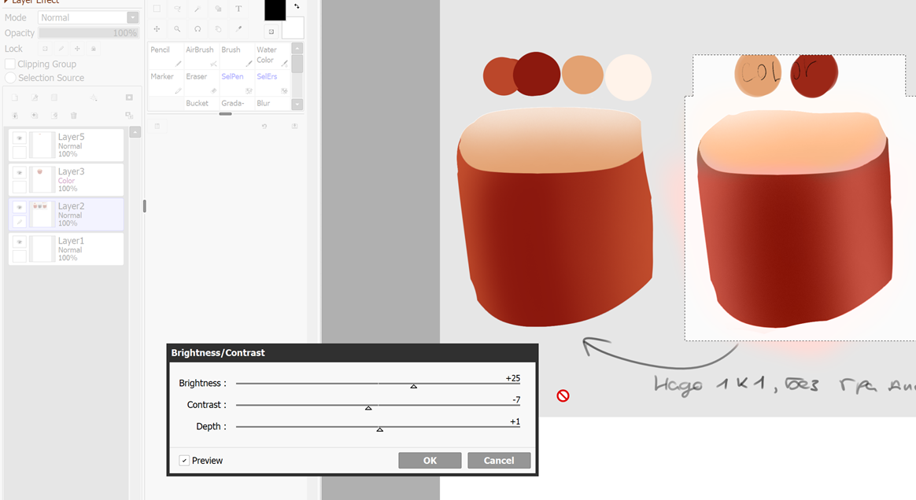
Task: Select Layer5 in the layer list
Action: (66, 145)
